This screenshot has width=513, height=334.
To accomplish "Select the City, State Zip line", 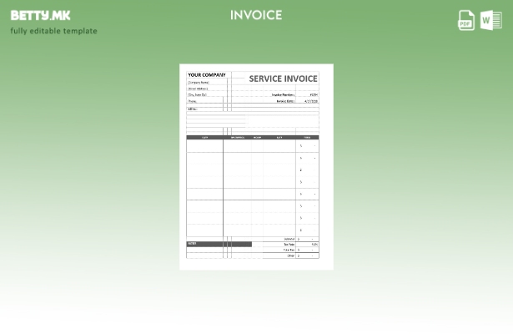I will tap(197, 95).
